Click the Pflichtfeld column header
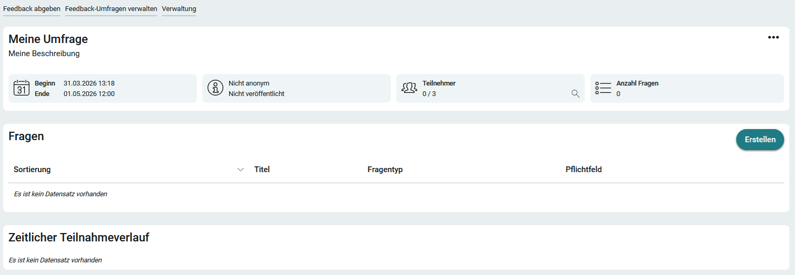This screenshot has width=795, height=275. (583, 170)
